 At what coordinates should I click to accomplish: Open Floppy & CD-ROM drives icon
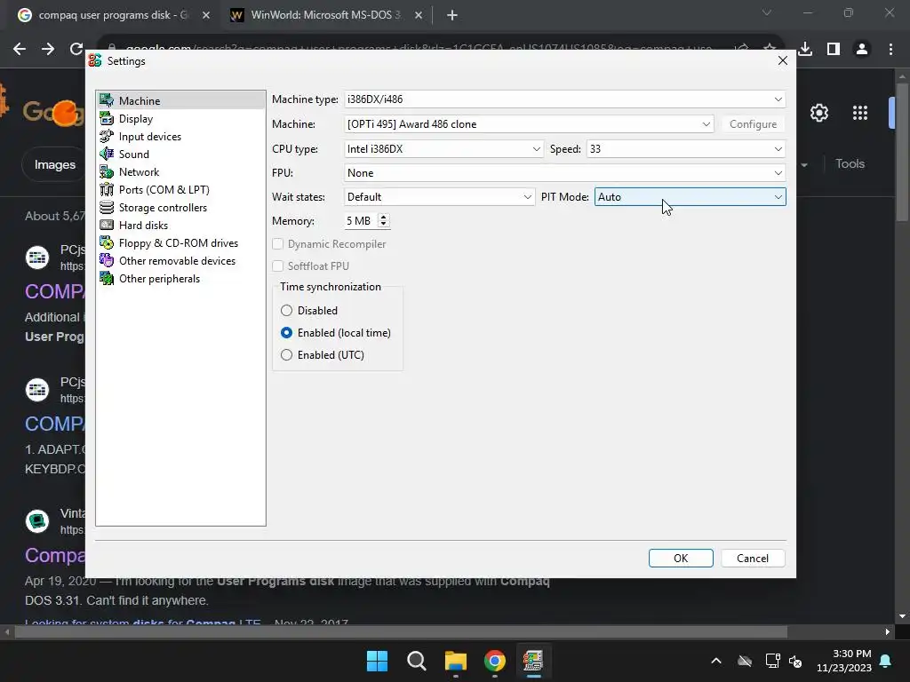(107, 243)
